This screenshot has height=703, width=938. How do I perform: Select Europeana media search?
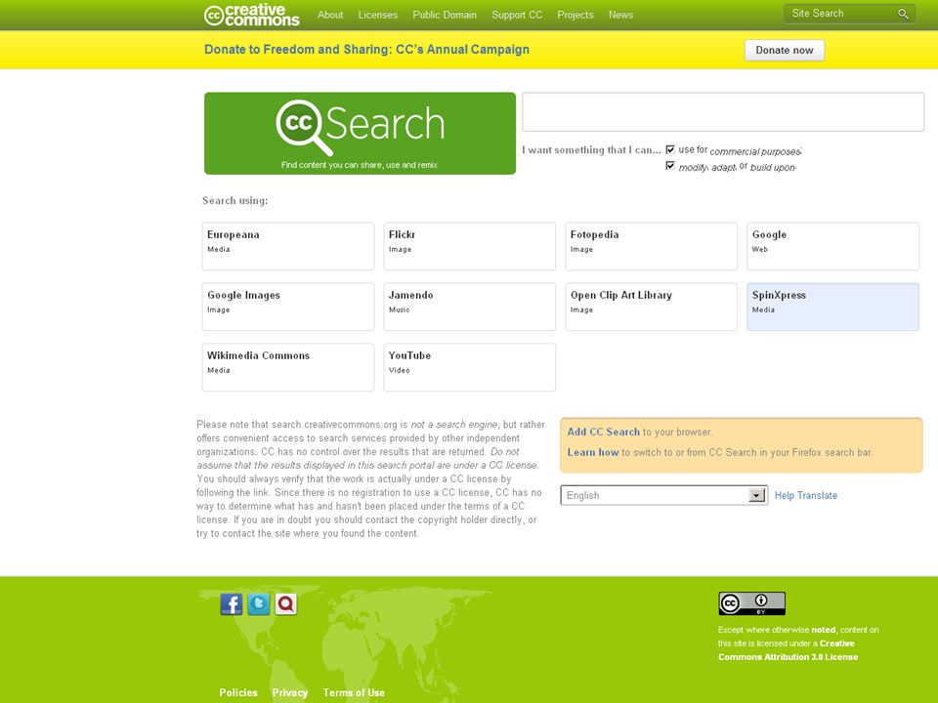(x=288, y=246)
